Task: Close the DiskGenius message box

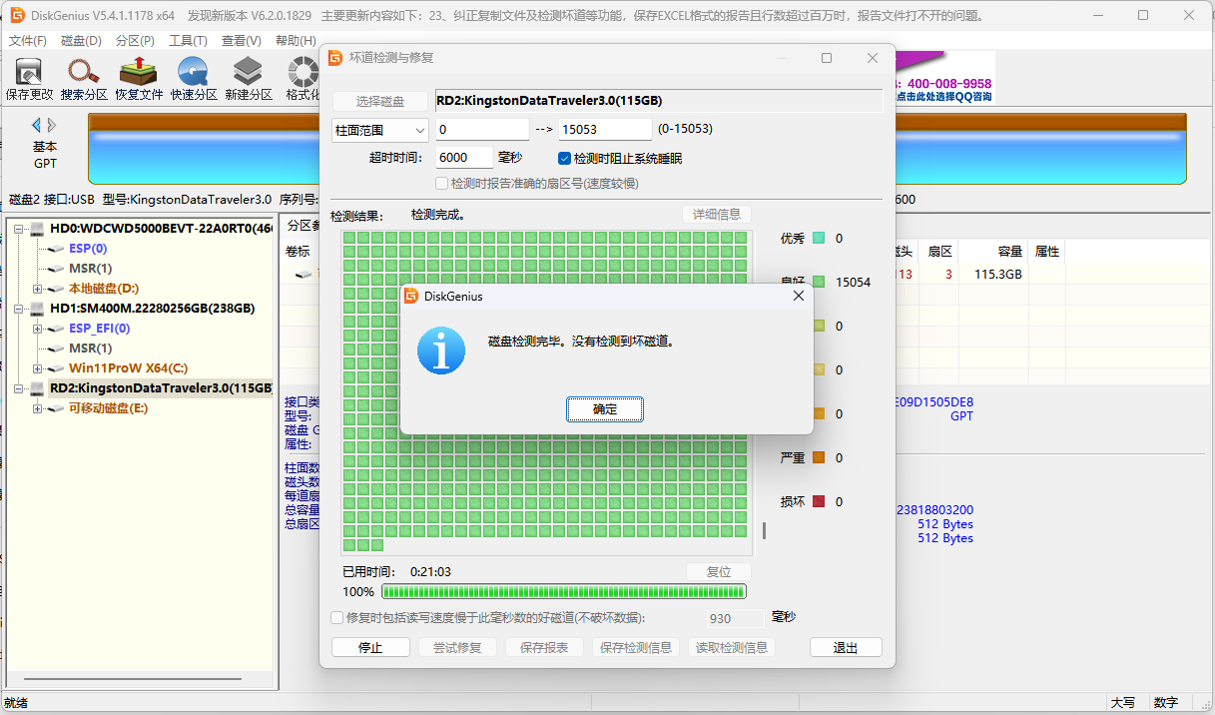Action: click(798, 297)
